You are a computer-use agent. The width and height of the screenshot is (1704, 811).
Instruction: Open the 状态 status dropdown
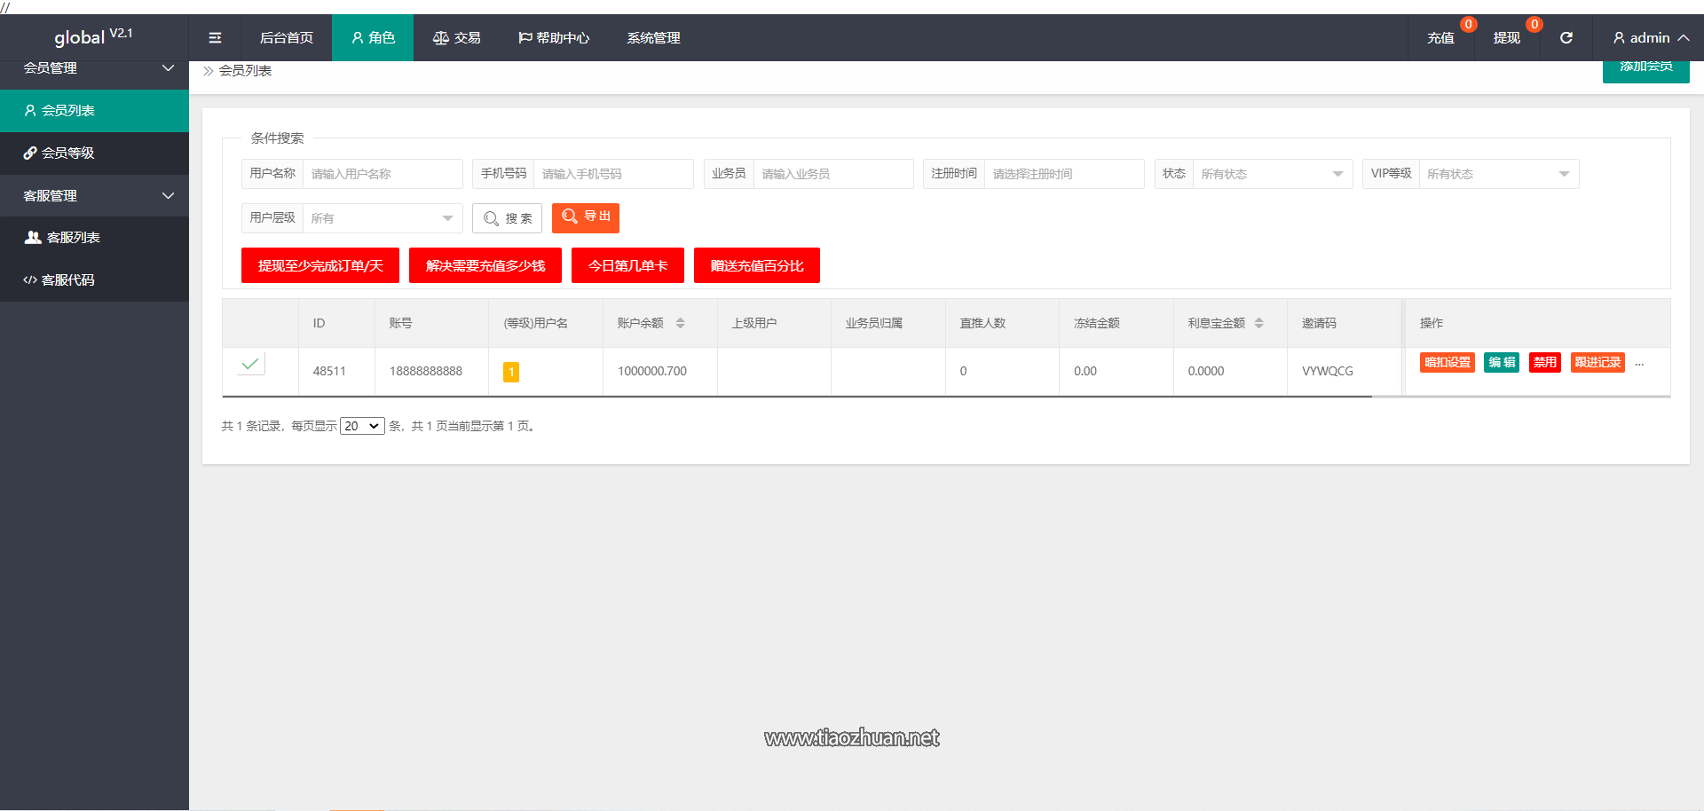[x=1273, y=174]
